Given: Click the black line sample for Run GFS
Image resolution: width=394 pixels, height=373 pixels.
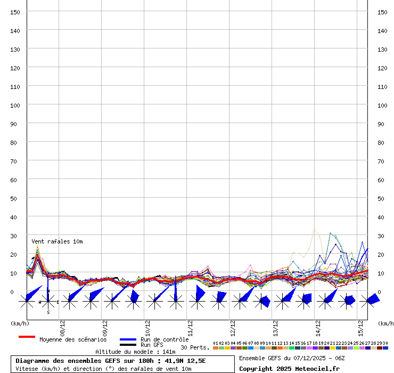Looking at the screenshot, I should point(128,345).
